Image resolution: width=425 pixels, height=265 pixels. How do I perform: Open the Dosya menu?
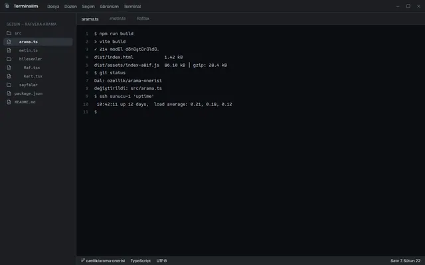(53, 6)
